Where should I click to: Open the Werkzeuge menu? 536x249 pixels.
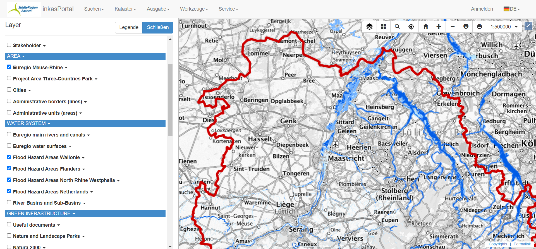(x=194, y=9)
